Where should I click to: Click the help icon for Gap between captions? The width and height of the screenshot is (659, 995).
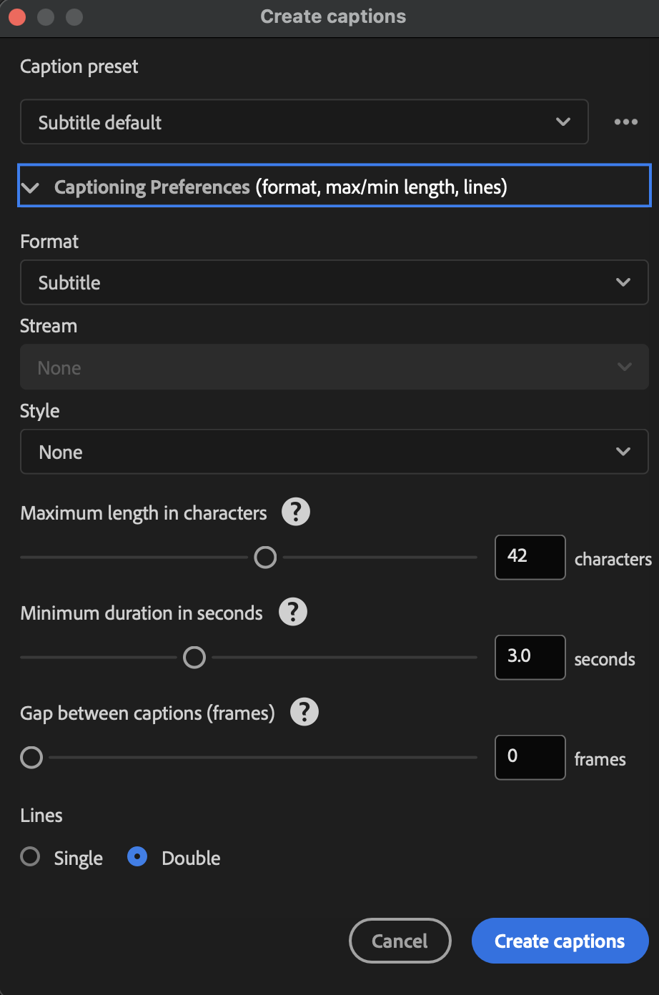click(x=304, y=712)
